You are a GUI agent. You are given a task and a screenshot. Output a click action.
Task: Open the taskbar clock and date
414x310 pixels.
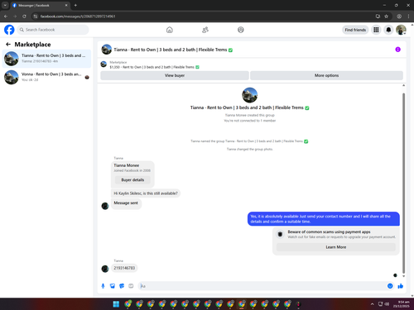point(402,304)
